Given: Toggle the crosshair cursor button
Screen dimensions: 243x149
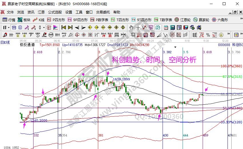Looking at the screenshot, I should pyautogui.click(x=138, y=28).
